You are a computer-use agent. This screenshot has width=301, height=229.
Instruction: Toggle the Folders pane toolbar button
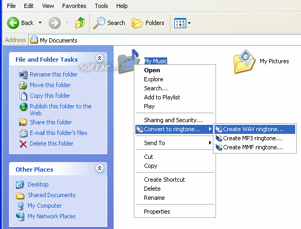[148, 23]
